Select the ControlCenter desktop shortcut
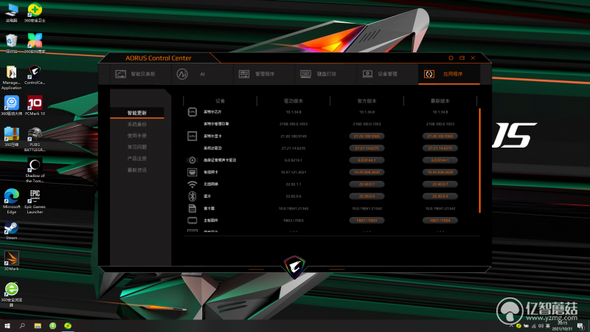This screenshot has height=332, width=590. coord(35,75)
